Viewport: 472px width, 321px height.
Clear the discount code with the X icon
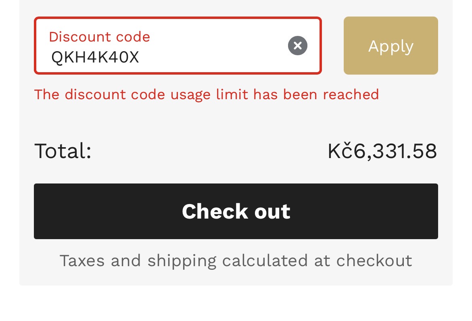[297, 46]
